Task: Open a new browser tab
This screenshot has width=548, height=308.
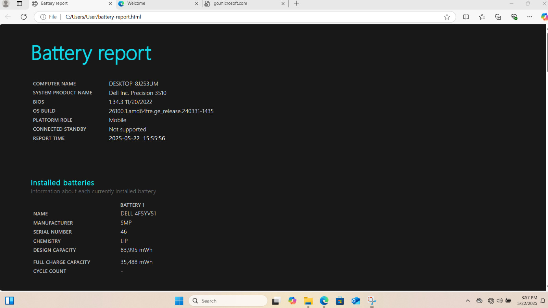Action: (x=297, y=3)
